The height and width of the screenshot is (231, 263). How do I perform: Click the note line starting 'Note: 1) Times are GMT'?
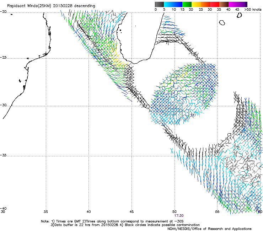pyautogui.click(x=112, y=221)
